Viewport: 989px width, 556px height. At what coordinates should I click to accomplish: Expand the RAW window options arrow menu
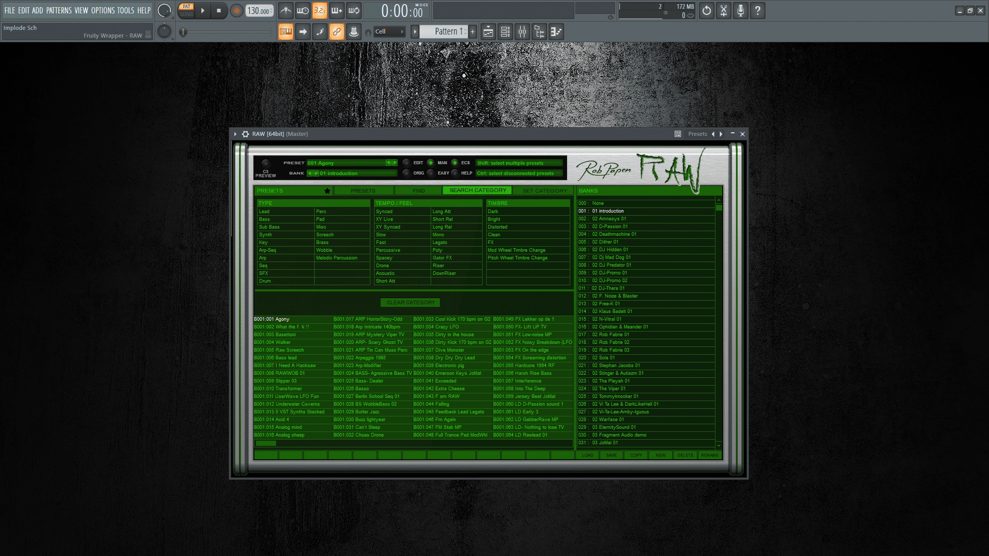click(235, 134)
